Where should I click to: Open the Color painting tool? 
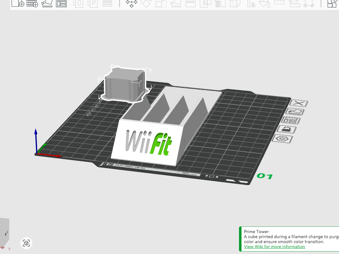[x=265, y=3]
